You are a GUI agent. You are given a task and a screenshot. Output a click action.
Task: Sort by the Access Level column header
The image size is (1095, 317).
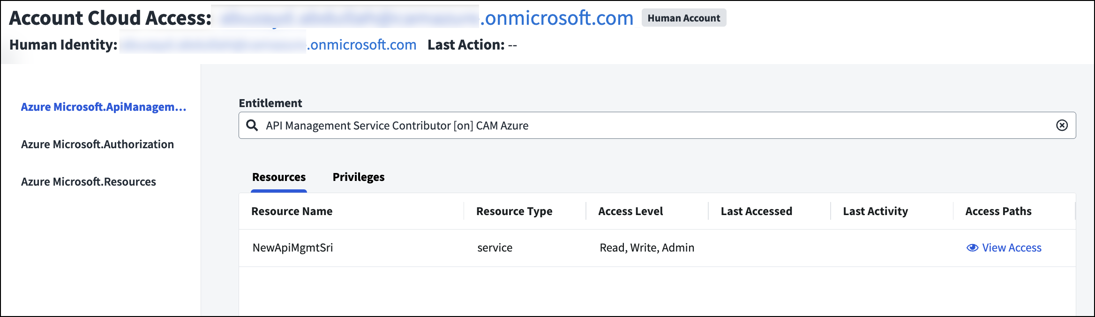(x=630, y=211)
